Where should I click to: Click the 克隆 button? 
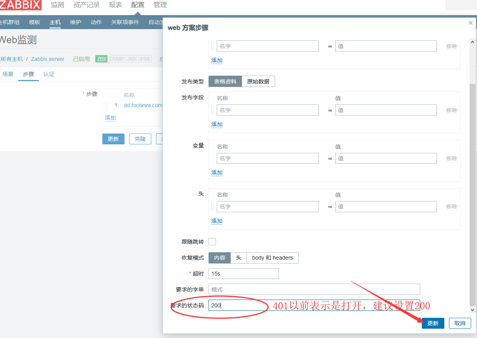pos(140,139)
